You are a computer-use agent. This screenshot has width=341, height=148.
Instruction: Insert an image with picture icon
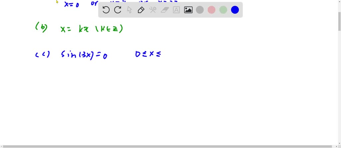point(188,10)
